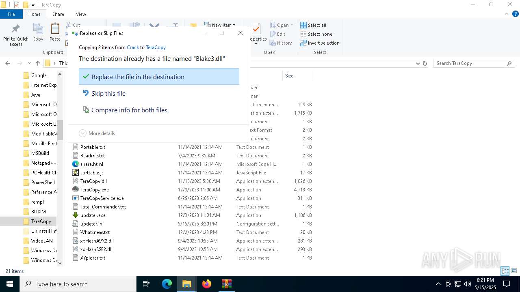
Task: Click the Properties checkmark icon
Action: click(256, 29)
